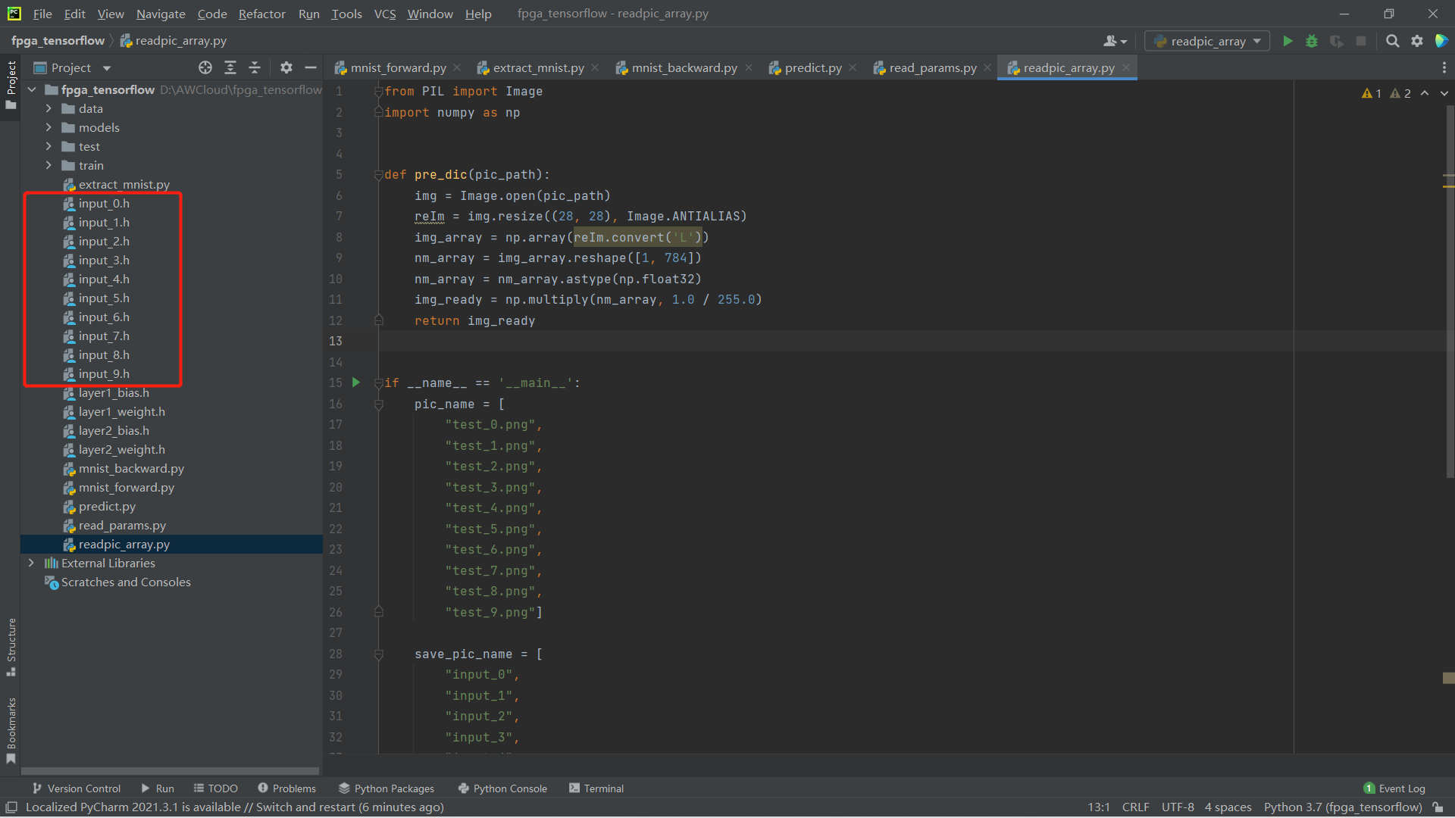Open Search Everywhere magnifier
Screen dimensions: 1455x818
point(1392,41)
